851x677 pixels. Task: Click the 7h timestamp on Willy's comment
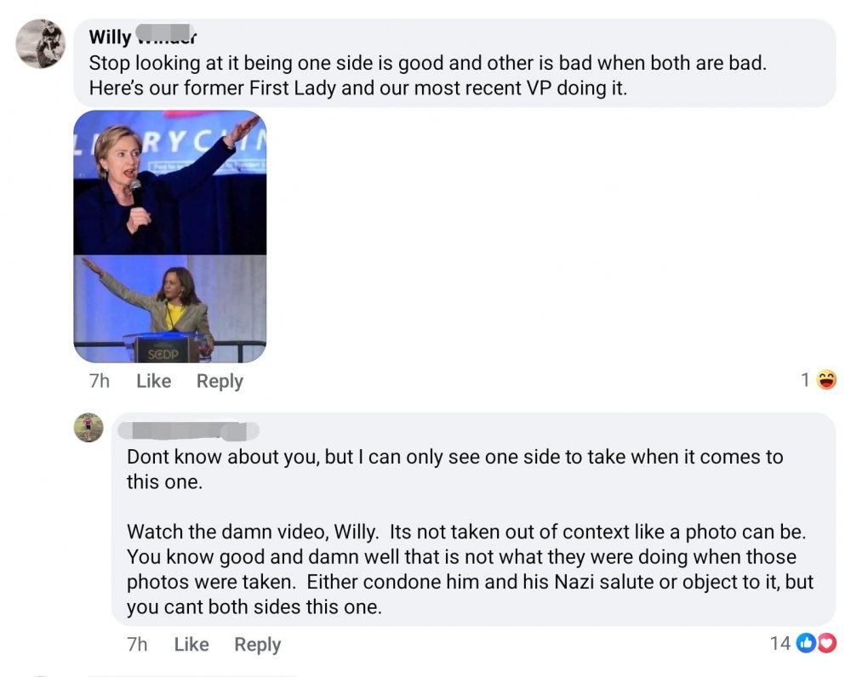click(100, 381)
